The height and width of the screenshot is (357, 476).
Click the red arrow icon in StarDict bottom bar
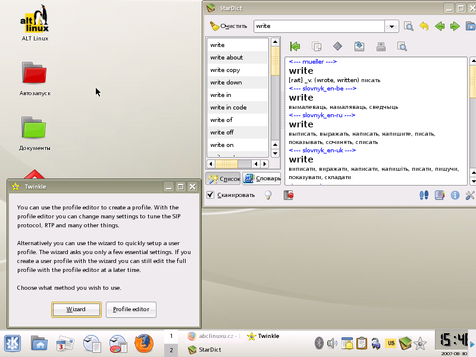coord(289,195)
